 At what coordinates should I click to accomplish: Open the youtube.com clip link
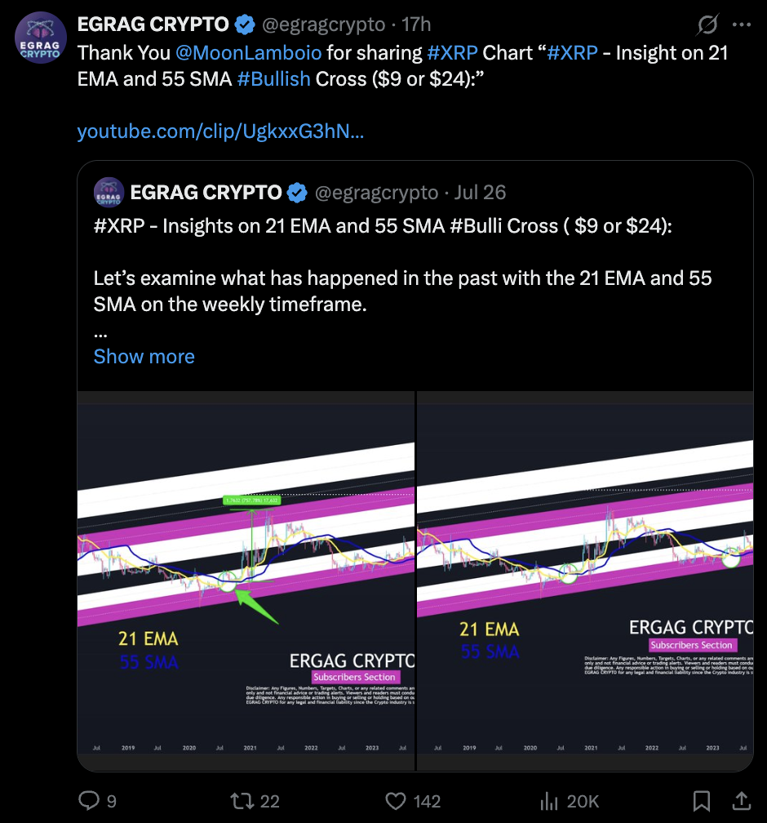pos(220,131)
